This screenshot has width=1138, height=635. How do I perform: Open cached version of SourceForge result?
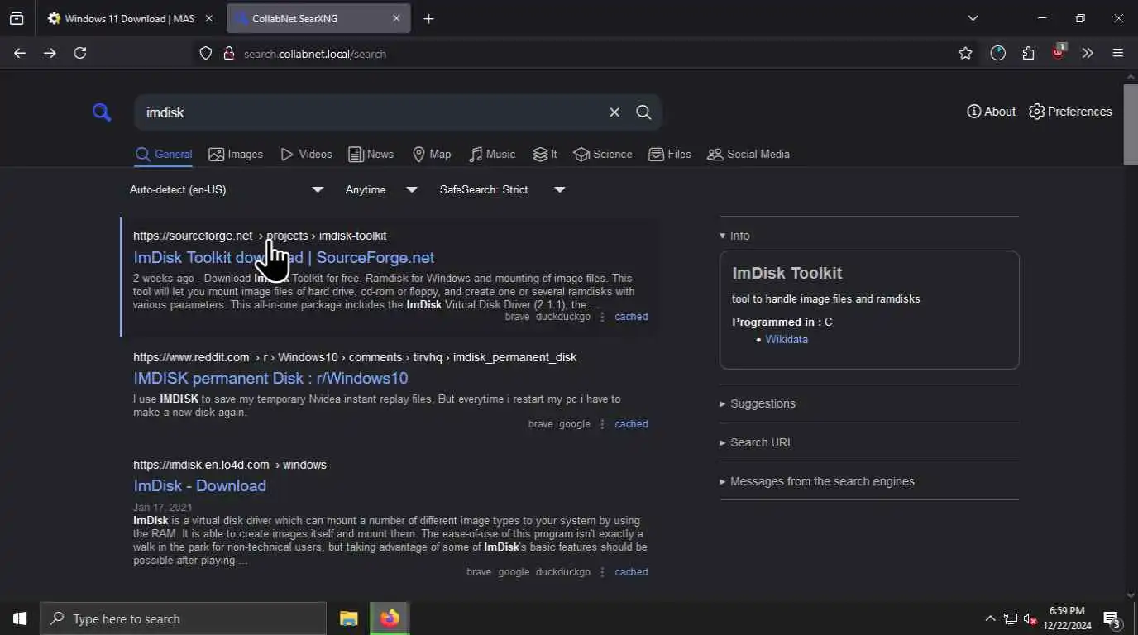tap(631, 317)
